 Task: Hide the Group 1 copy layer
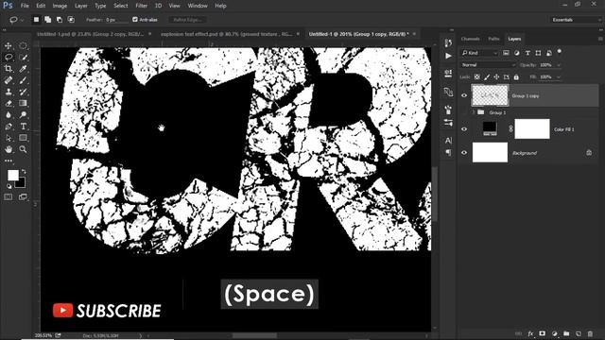[464, 95]
